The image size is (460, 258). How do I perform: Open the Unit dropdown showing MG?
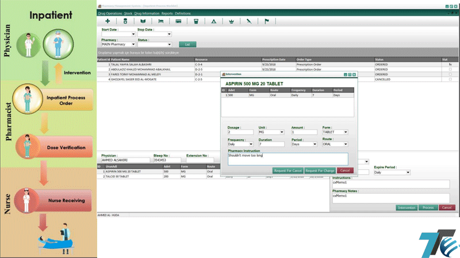[282, 132]
